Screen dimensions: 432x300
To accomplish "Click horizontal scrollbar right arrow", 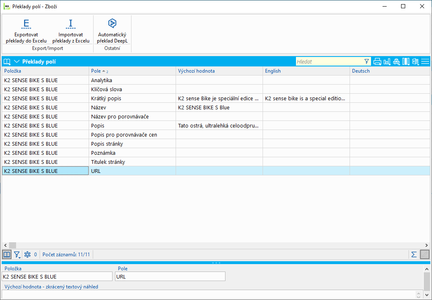I will (427, 245).
